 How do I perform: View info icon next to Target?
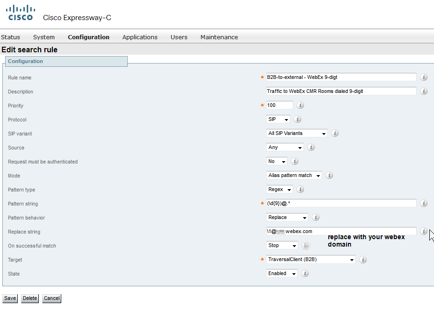tap(363, 260)
